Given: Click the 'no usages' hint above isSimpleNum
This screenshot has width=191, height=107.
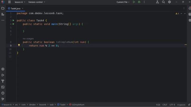Looking at the screenshot, I should 28,39.
